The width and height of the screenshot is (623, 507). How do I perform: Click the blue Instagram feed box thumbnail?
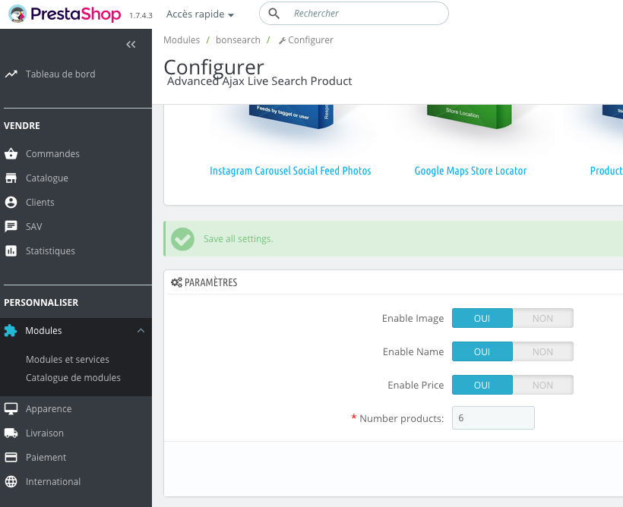[x=291, y=116]
